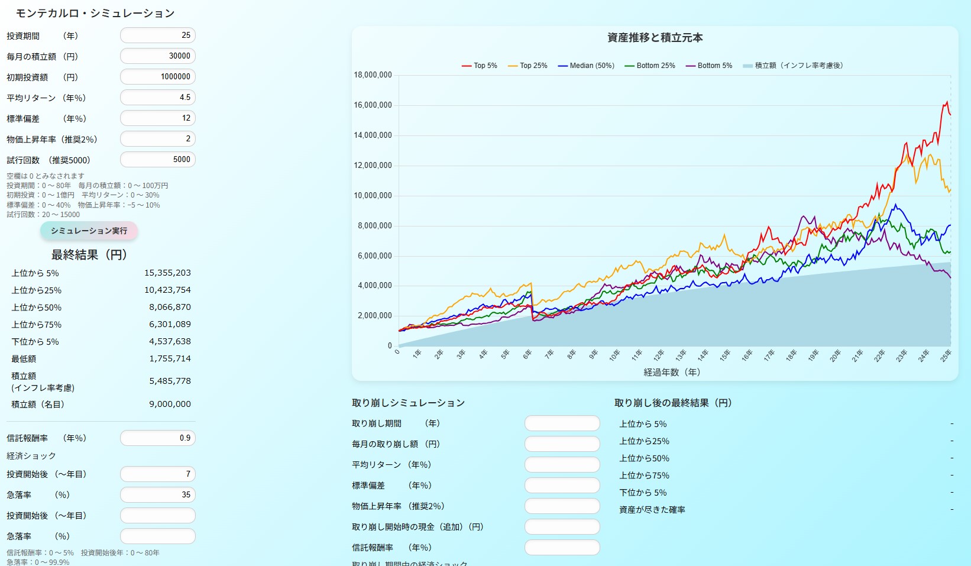Toggle Top 5% series in chart legend
971x566 pixels.
click(x=479, y=66)
